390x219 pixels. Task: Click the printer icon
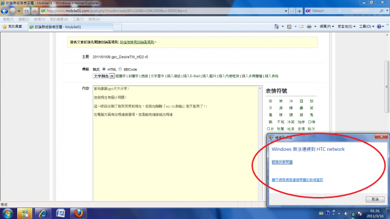point(309,27)
